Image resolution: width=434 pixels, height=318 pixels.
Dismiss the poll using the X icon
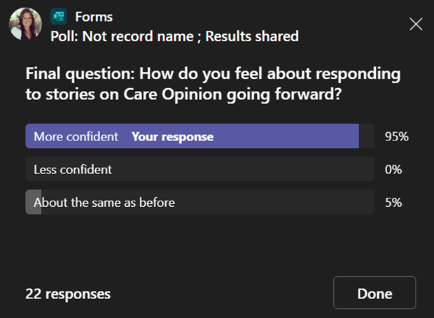416,24
